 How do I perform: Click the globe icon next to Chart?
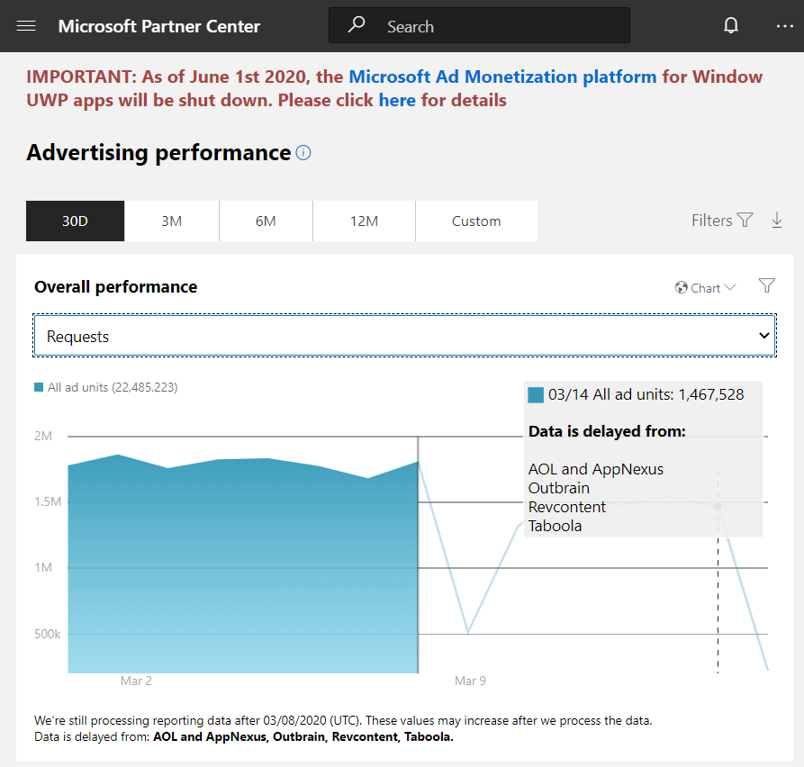coord(681,288)
